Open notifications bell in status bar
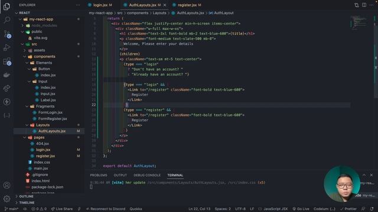This screenshot has width=378, height=212. click(372, 209)
